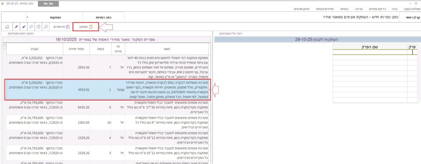
Task: Click the window layout icon next to magnifier
Action: tap(38, 27)
